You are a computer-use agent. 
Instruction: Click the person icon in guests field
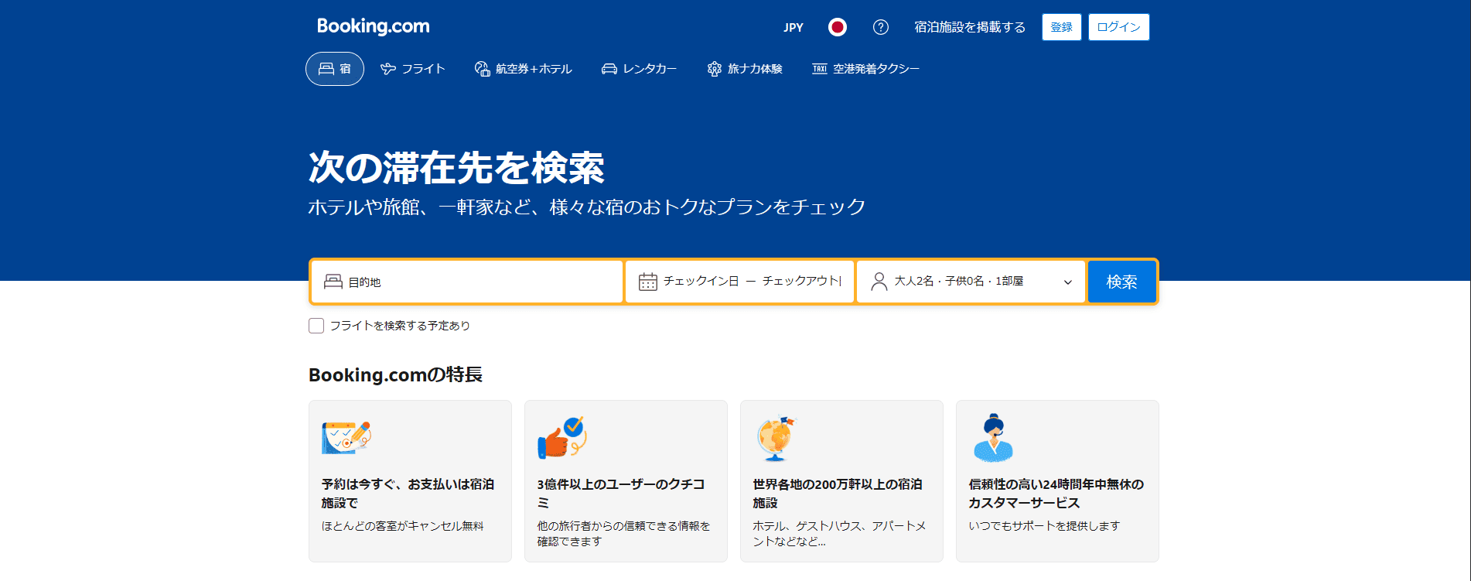[x=879, y=282]
